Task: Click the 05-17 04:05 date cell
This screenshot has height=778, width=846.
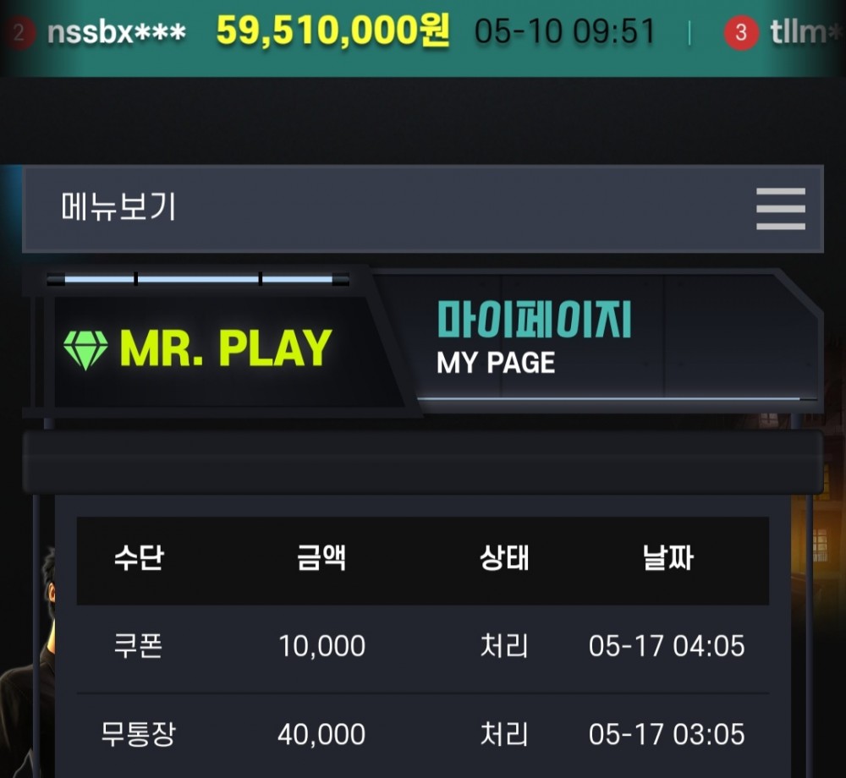Action: point(667,646)
